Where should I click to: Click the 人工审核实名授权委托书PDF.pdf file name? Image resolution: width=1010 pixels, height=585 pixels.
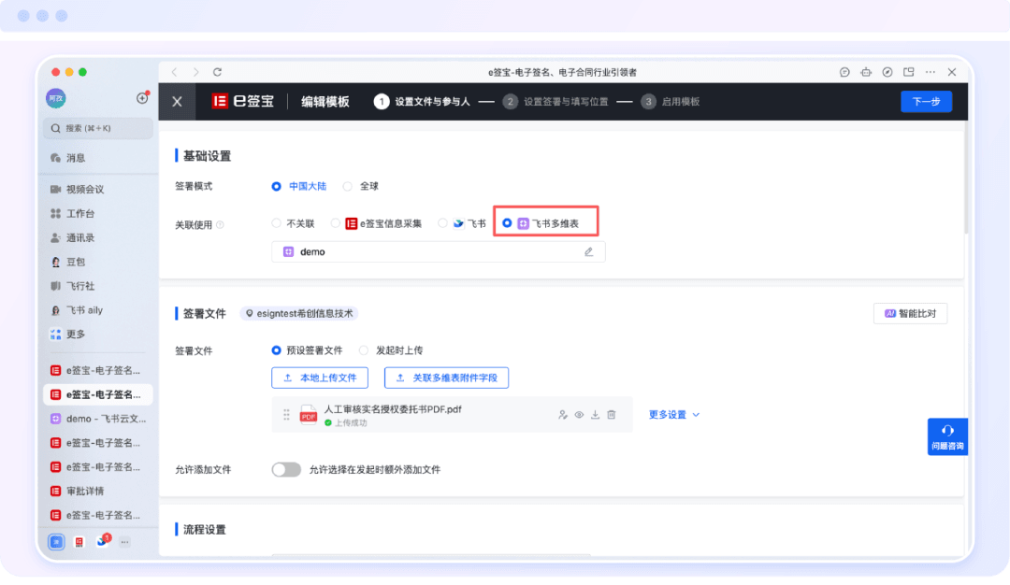click(x=393, y=409)
